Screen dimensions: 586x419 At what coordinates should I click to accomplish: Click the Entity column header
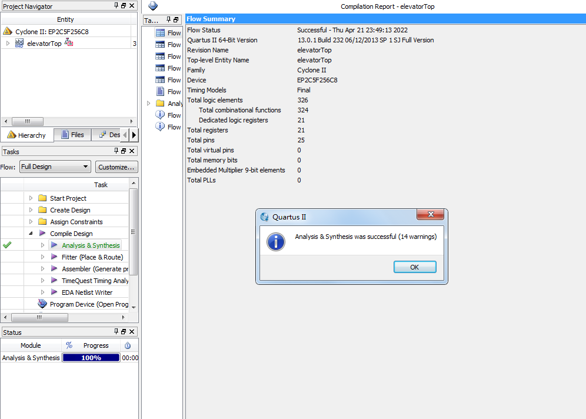65,19
